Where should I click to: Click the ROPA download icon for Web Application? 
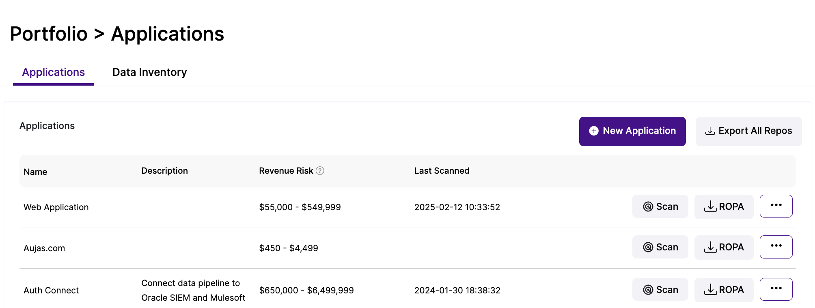coord(710,207)
